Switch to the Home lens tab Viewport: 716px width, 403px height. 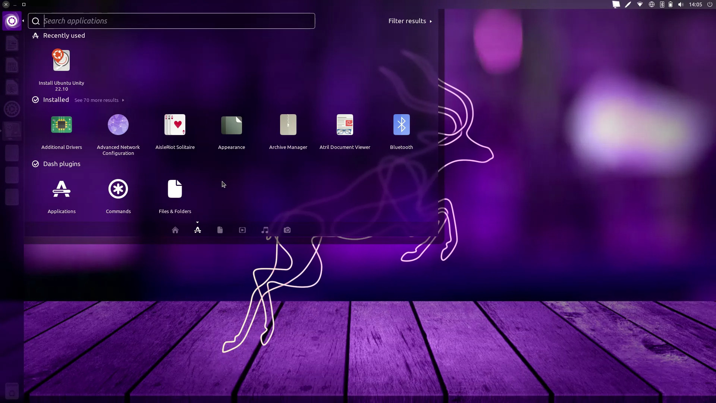click(175, 230)
